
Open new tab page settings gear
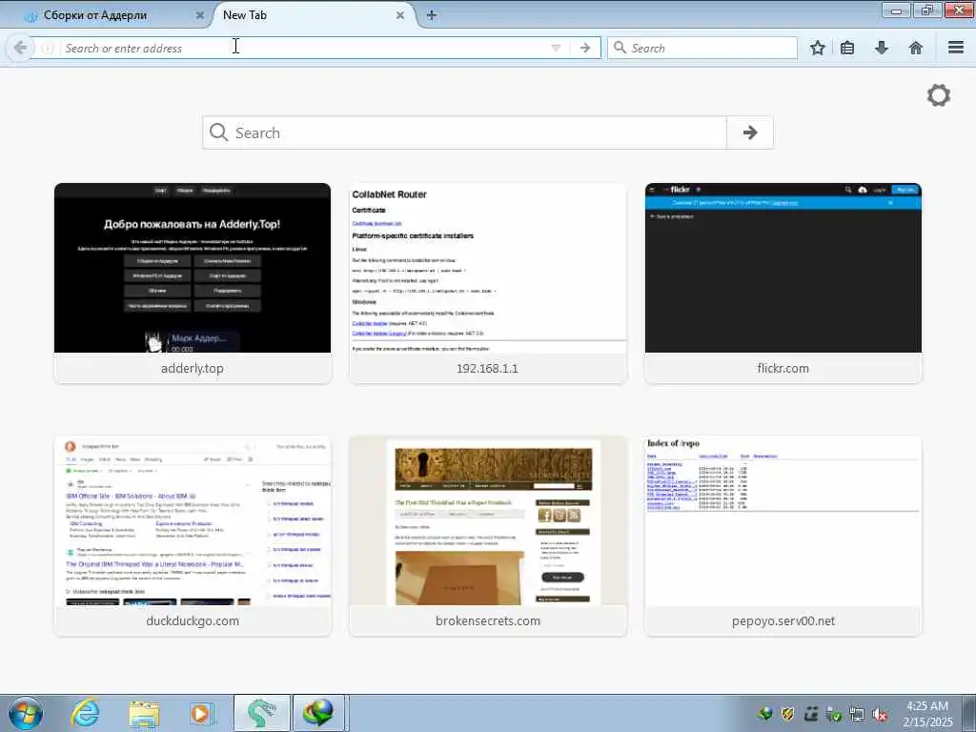pos(939,95)
